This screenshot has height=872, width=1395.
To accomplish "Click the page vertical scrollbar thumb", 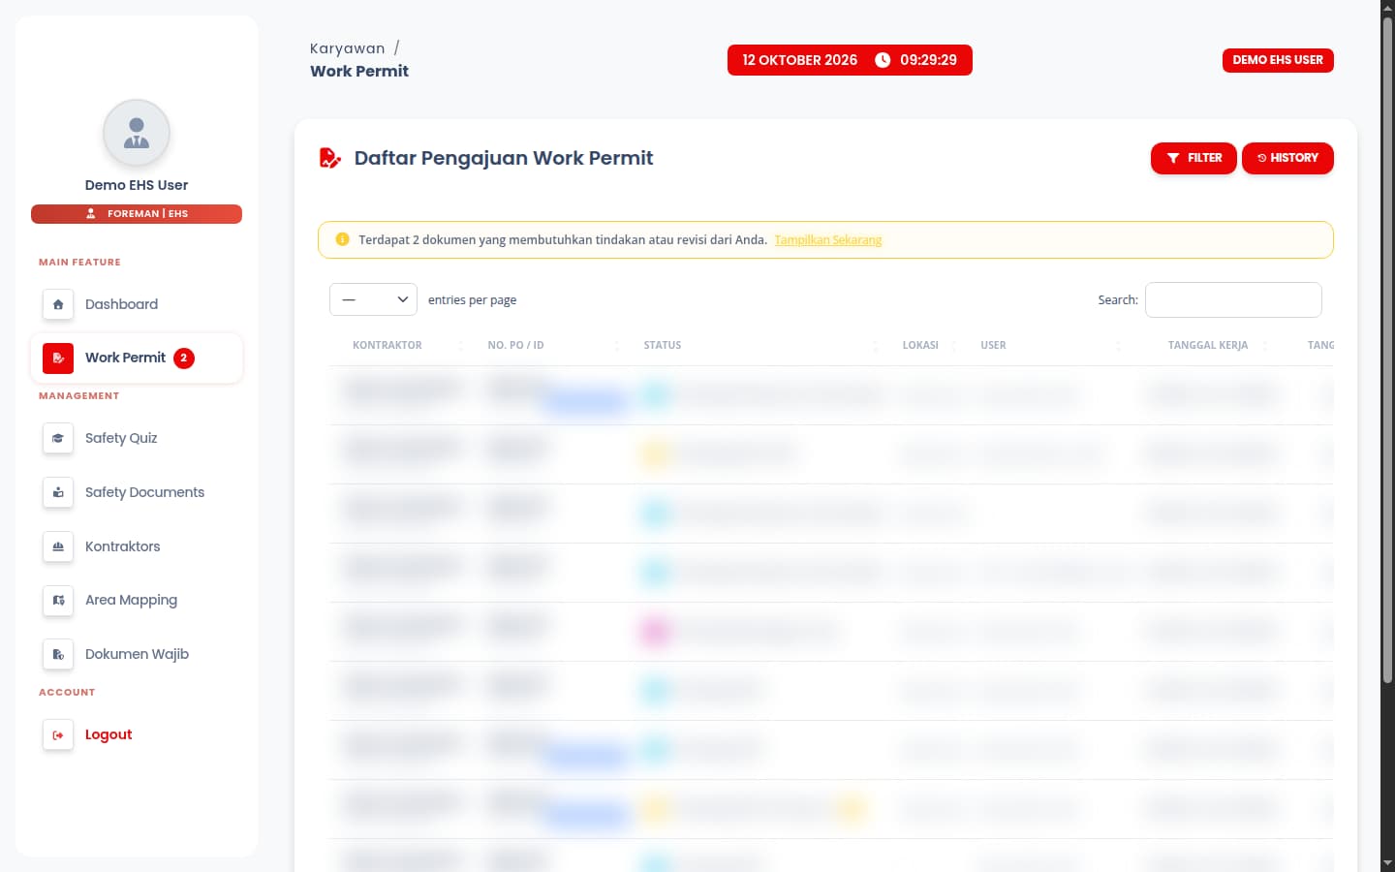I will pyautogui.click(x=1387, y=349).
